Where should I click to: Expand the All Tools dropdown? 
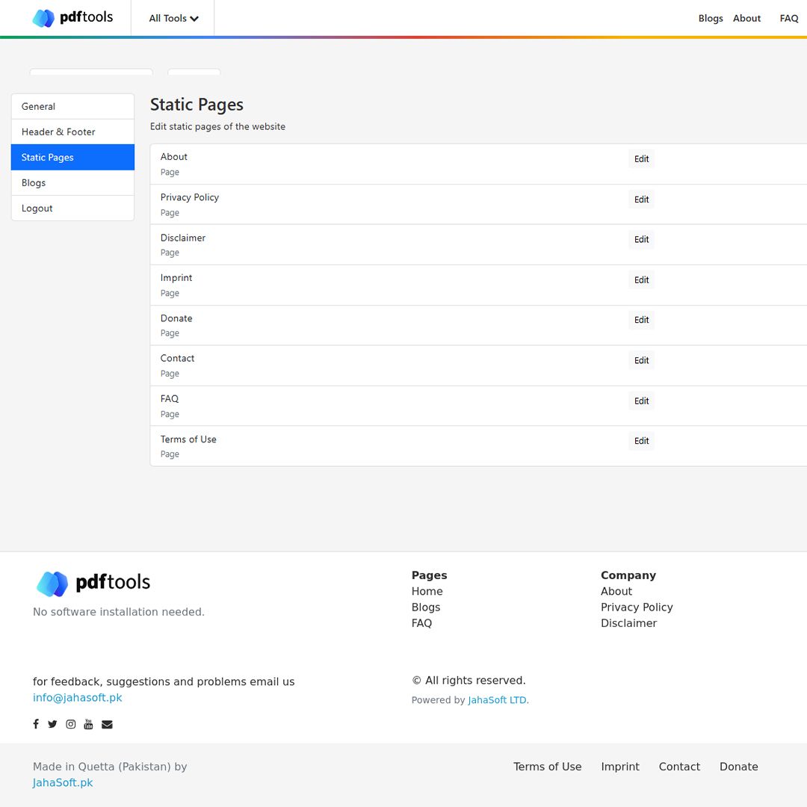pos(173,18)
